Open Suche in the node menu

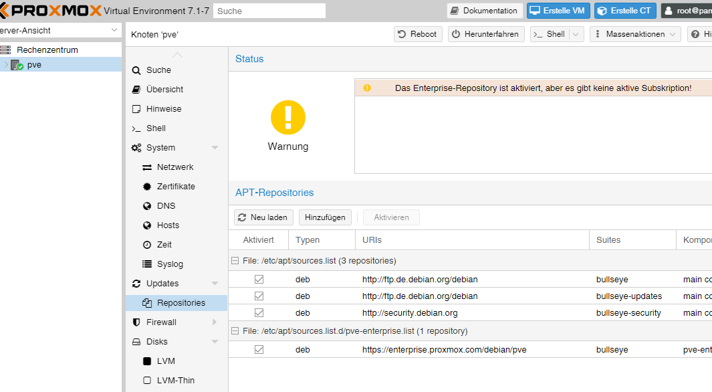pos(176,70)
